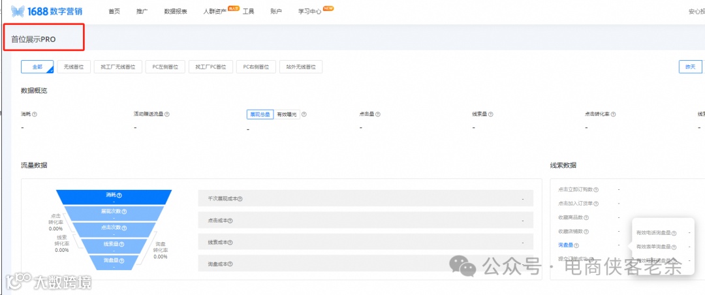
Task: Open help icon next to 消耗 in overview
Action: click(35, 114)
